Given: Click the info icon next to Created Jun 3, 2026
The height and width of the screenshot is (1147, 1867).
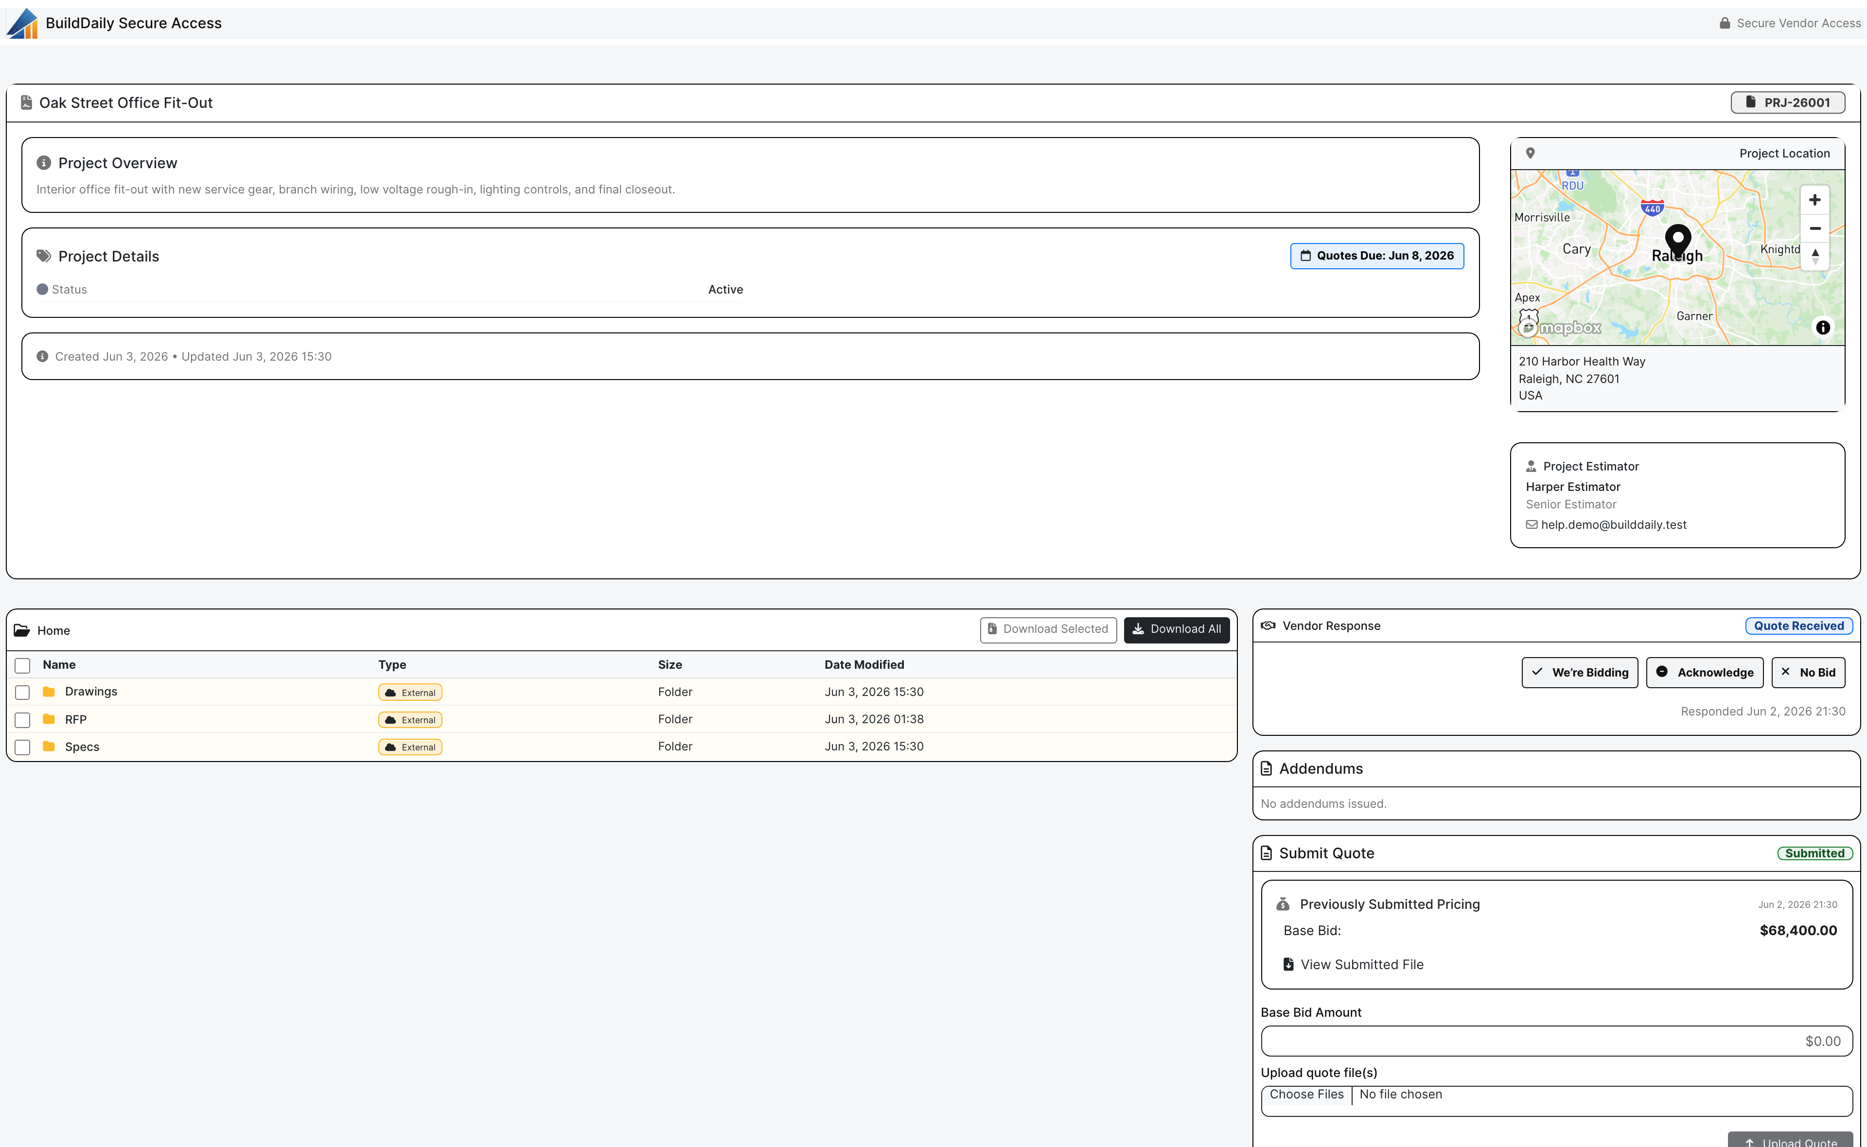Looking at the screenshot, I should pos(42,357).
